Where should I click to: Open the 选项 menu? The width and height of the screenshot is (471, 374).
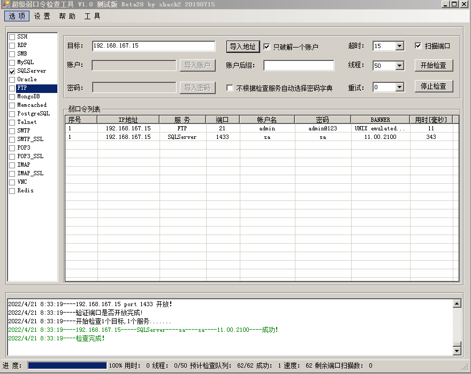pyautogui.click(x=17, y=16)
